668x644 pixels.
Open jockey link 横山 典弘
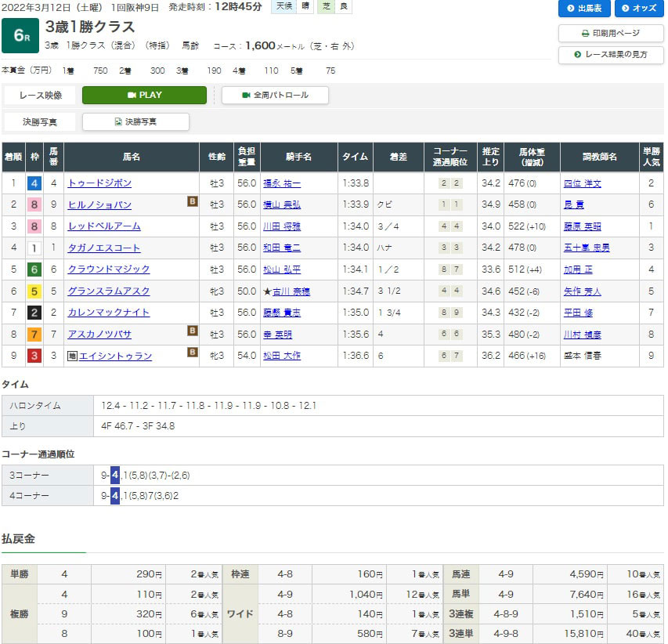[x=281, y=205]
